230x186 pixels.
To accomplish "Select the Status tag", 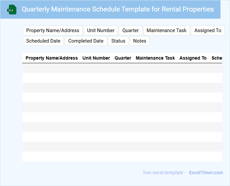I will pos(118,41).
